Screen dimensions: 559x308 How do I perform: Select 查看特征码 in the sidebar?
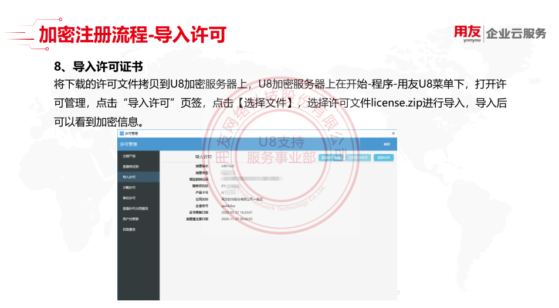point(138,167)
